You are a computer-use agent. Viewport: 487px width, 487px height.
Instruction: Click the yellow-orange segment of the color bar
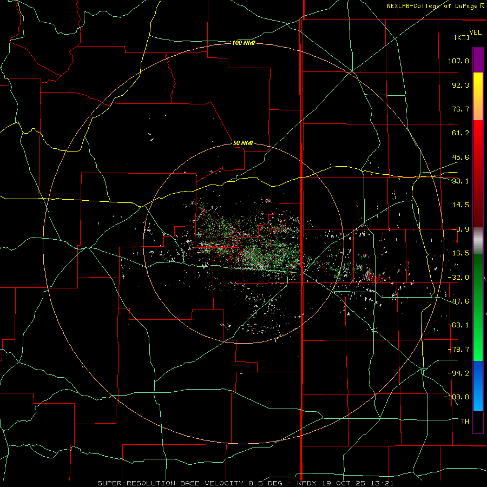click(x=478, y=96)
